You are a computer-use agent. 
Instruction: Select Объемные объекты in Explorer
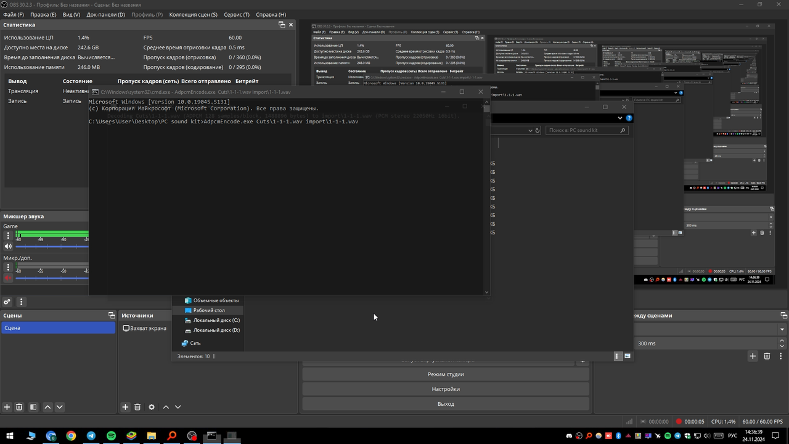pos(211,300)
